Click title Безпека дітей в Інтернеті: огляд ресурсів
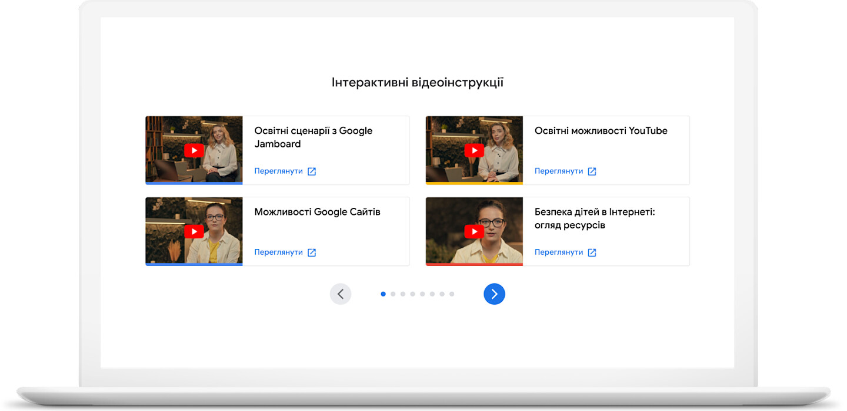The height and width of the screenshot is (411, 847). (x=595, y=218)
